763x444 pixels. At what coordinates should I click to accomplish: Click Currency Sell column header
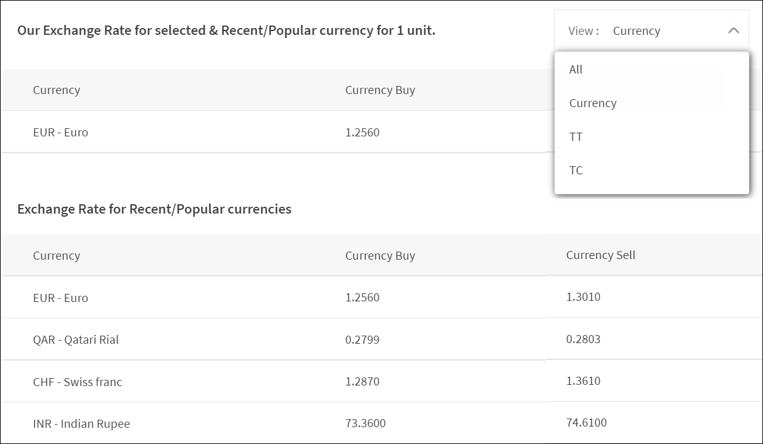600,255
